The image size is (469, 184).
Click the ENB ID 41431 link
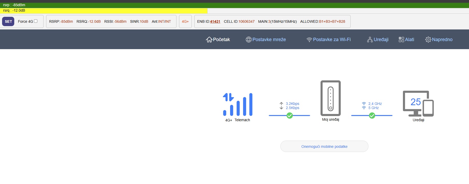pos(215,21)
